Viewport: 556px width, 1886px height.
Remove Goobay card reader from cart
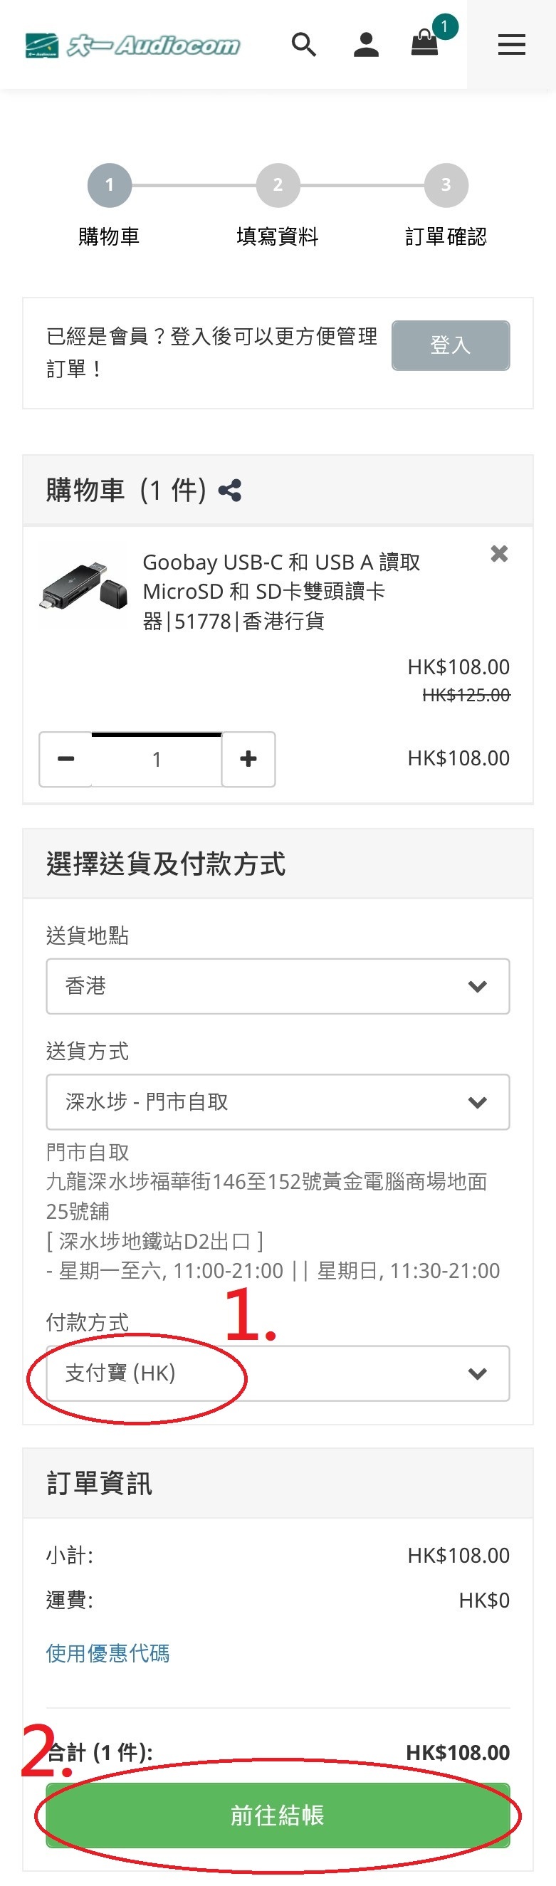pyautogui.click(x=499, y=554)
